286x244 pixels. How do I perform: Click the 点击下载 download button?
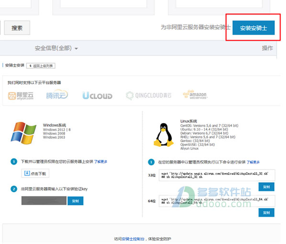coord(35,173)
